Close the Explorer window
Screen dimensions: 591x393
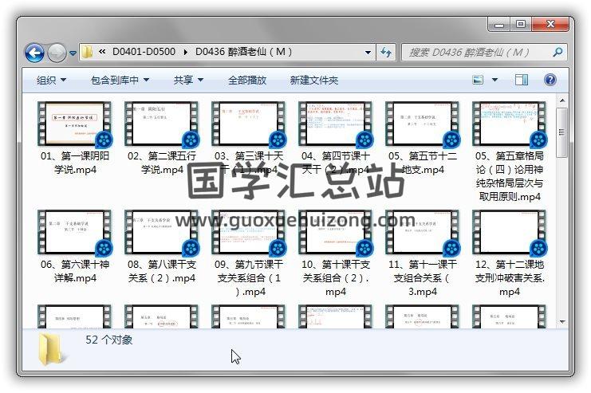pos(550,25)
